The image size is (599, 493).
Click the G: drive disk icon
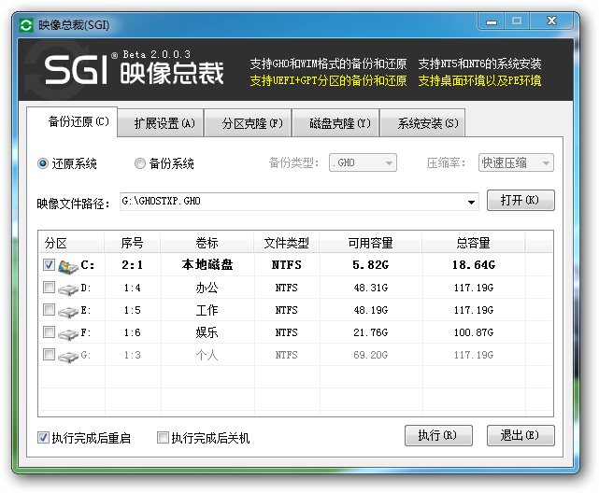68,357
